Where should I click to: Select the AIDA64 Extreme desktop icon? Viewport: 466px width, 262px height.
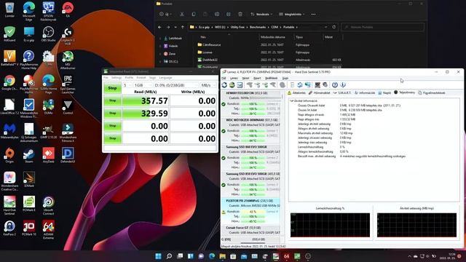click(49, 230)
